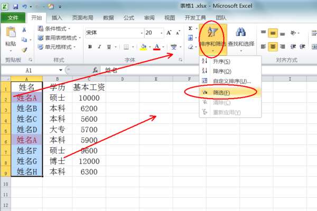
Task: Click the Format Painter brush icon
Action: click(x=24, y=50)
